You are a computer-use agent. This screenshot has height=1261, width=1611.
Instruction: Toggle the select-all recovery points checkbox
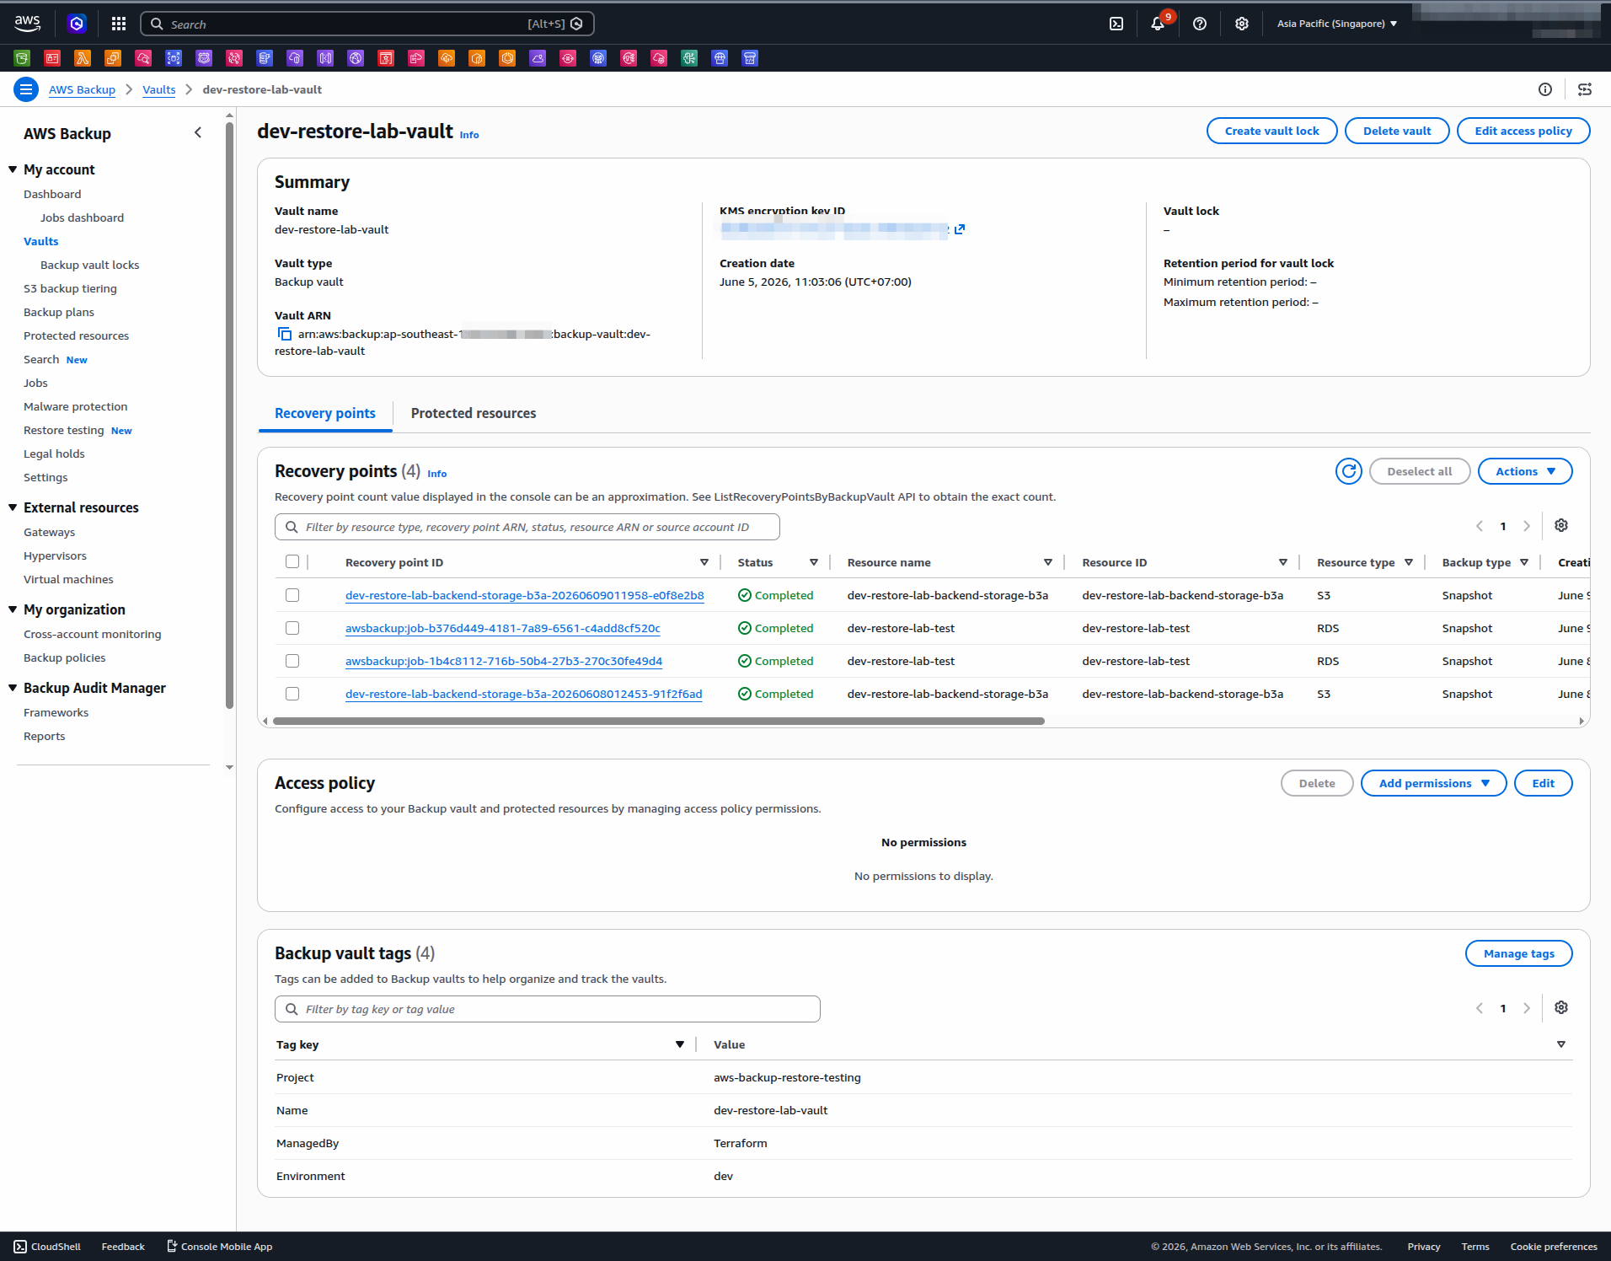(292, 561)
